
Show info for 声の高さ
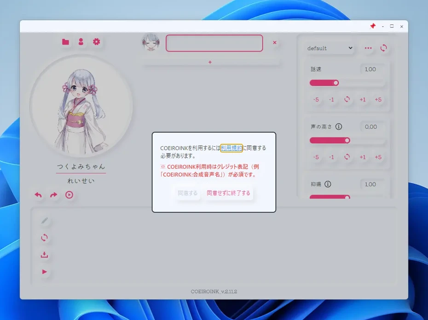338,126
